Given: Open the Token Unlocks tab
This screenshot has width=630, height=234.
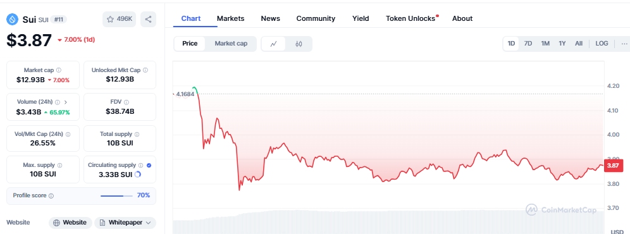Looking at the screenshot, I should coord(411,18).
